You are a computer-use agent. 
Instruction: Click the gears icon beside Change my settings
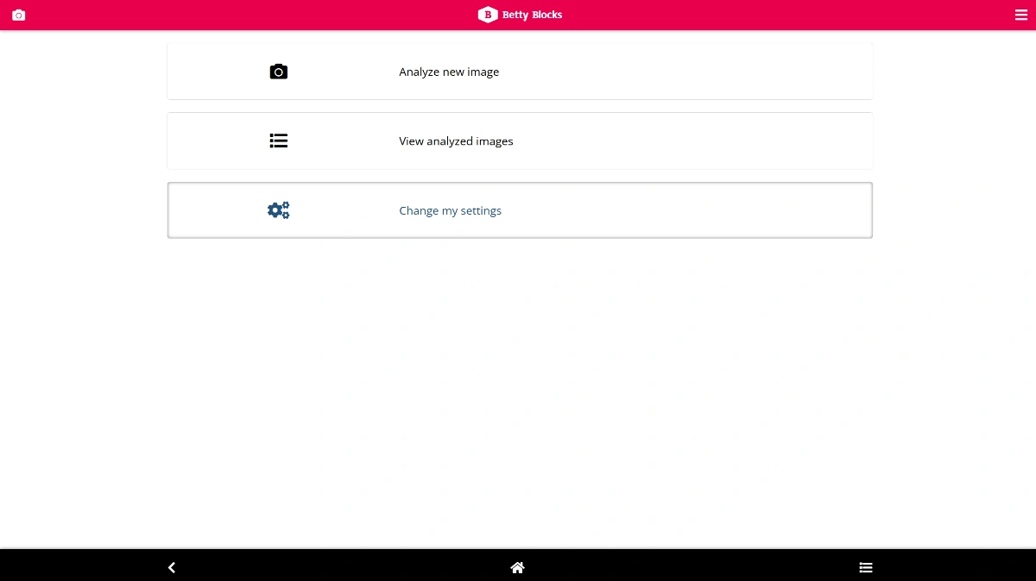click(278, 210)
